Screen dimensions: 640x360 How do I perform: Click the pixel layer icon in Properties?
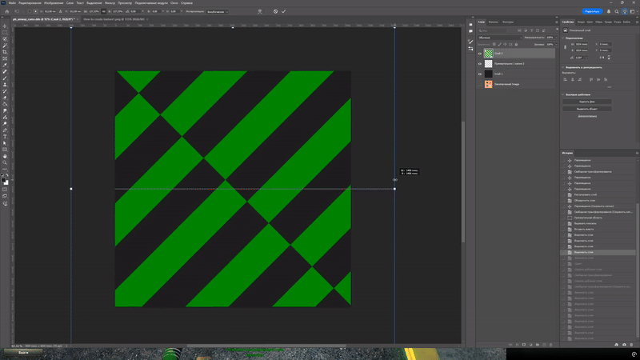(x=566, y=30)
